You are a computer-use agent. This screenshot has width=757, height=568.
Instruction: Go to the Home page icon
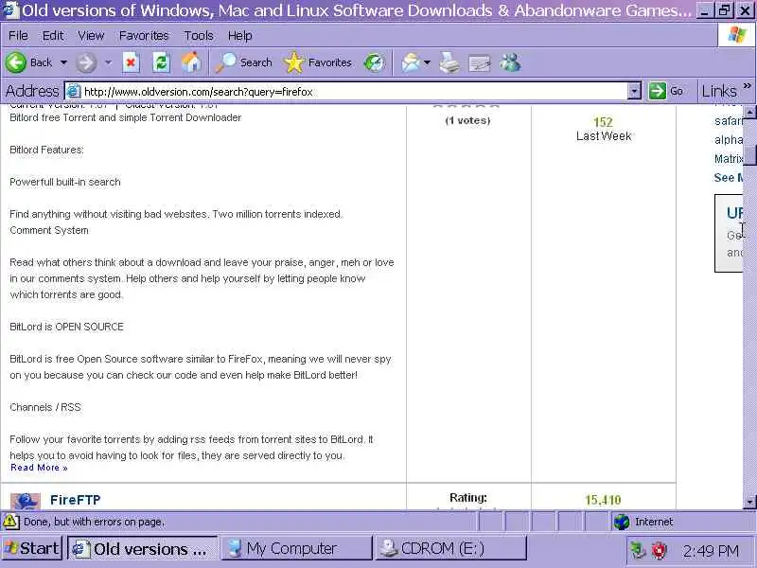[192, 62]
